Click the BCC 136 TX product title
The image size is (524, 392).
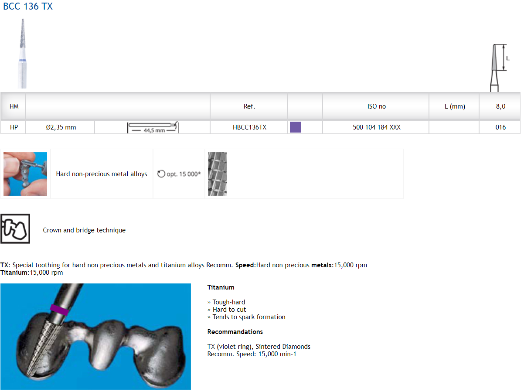click(28, 7)
